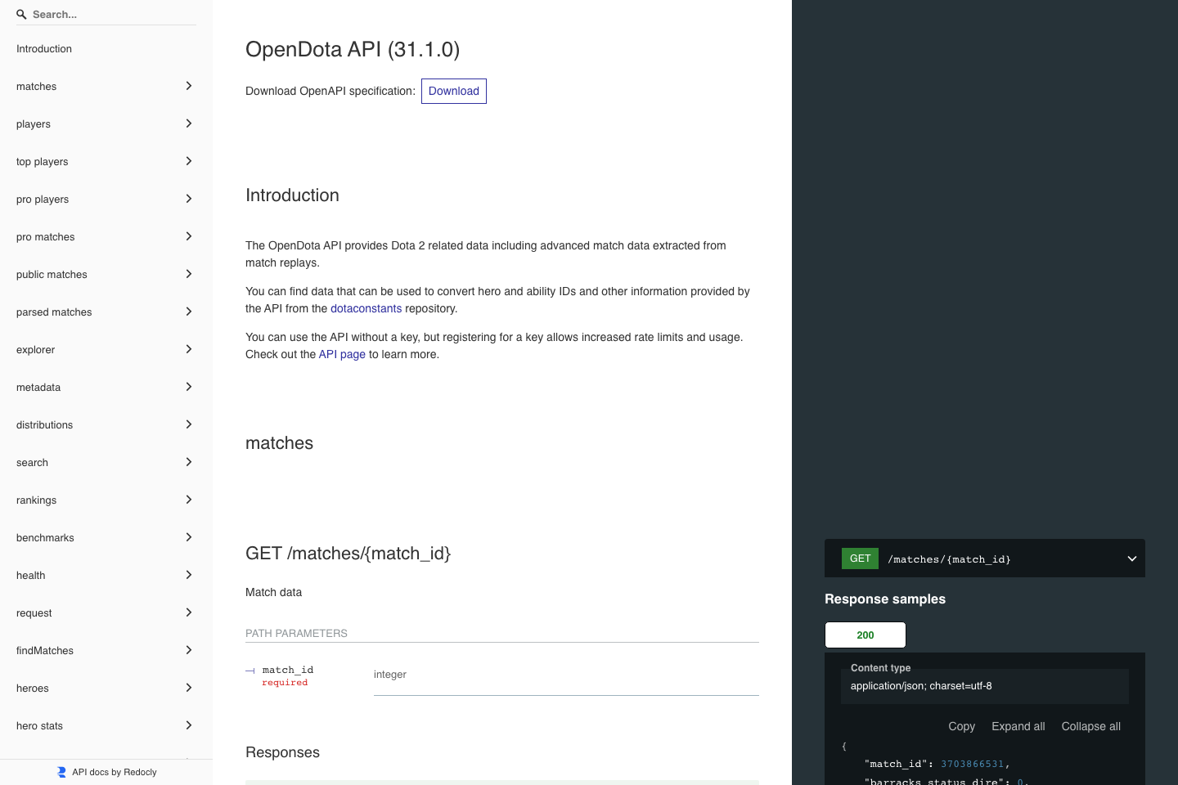Click the Redocly logo at sidebar bottom
This screenshot has width=1178, height=785.
61,771
